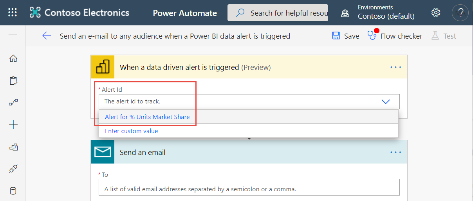Click the search for helpful resources box
Viewport: 473px width, 201px height.
coord(278,13)
